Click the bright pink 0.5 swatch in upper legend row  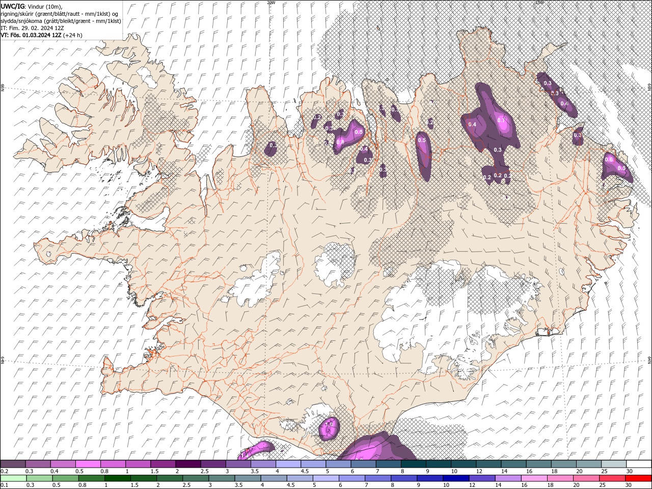[88, 464]
